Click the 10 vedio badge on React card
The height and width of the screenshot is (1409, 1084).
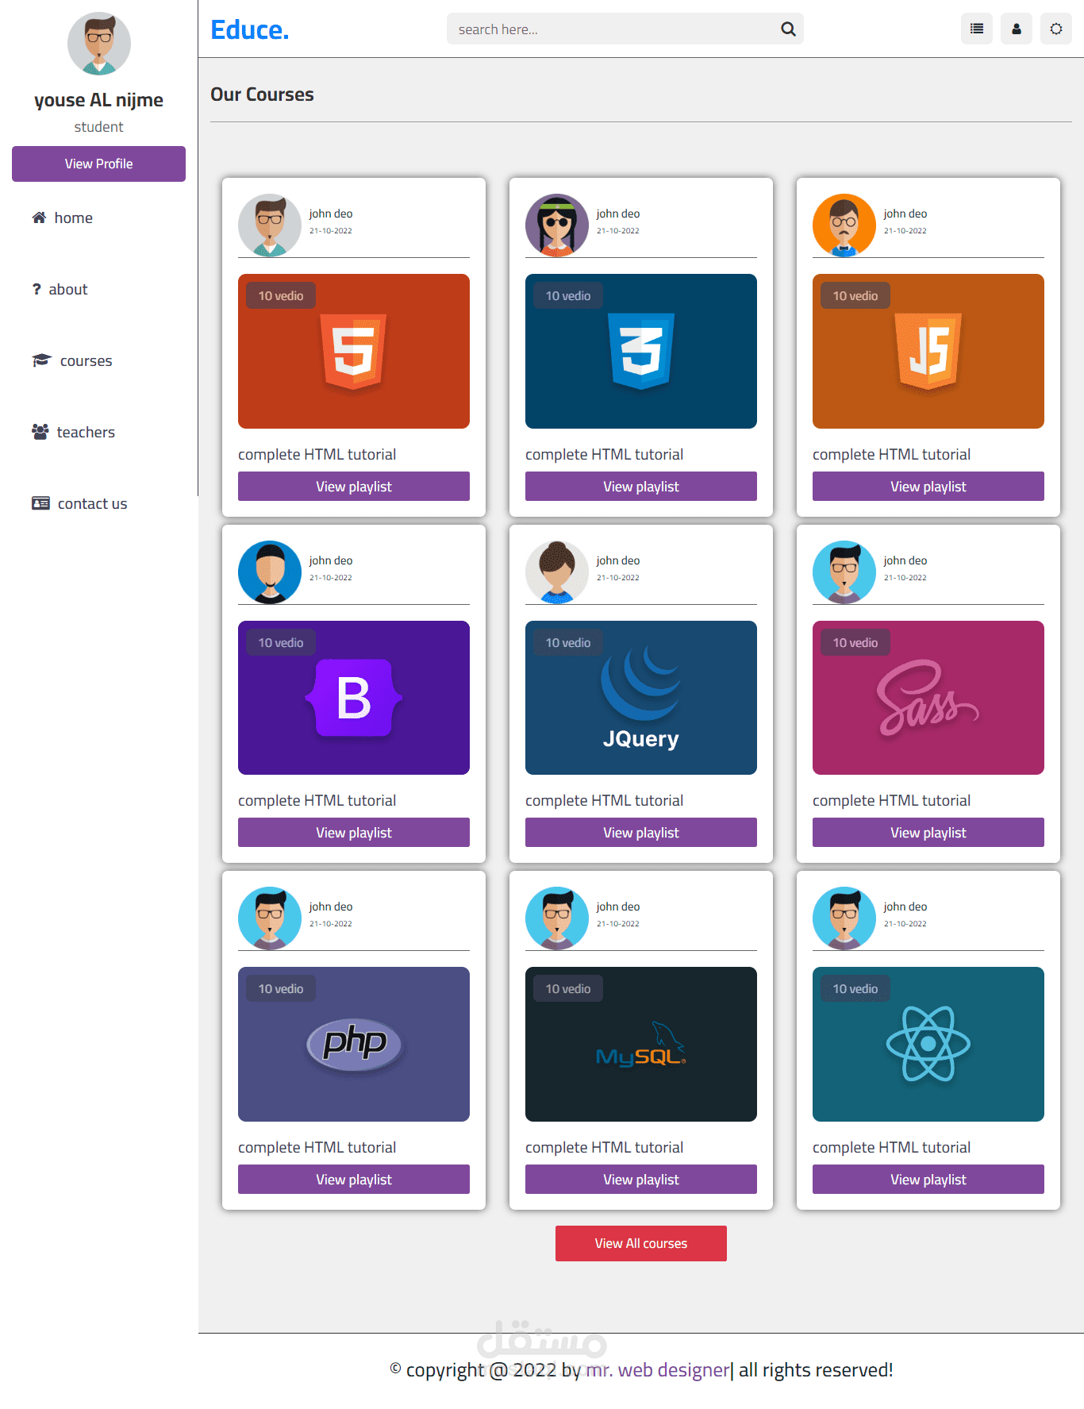pos(855,989)
